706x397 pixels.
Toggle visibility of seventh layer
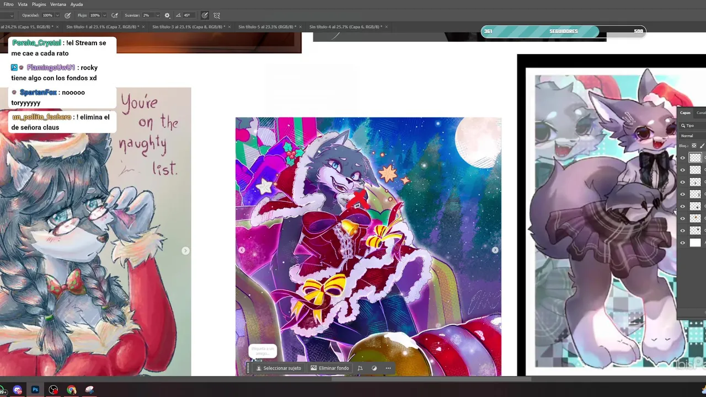point(682,230)
